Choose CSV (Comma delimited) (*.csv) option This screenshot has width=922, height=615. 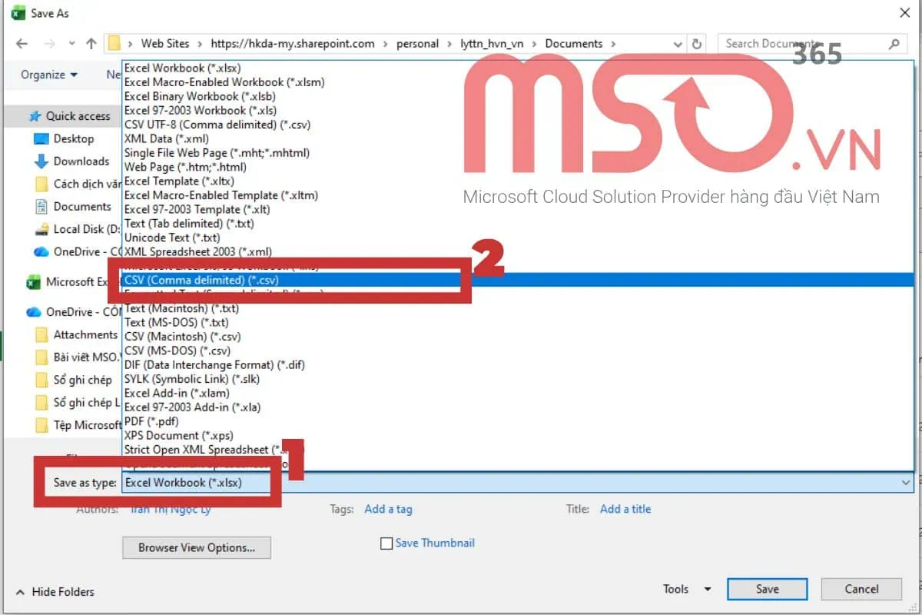click(x=201, y=281)
